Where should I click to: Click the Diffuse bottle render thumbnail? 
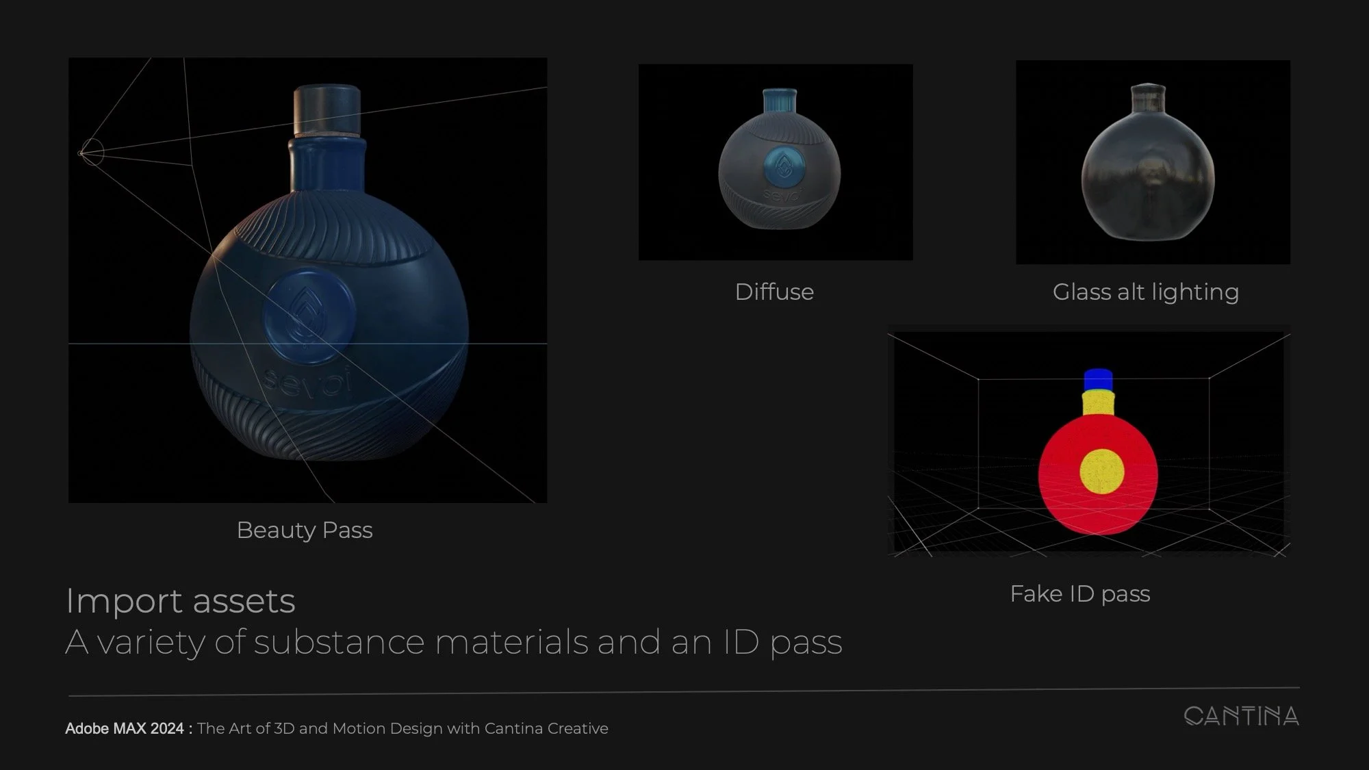tap(776, 162)
